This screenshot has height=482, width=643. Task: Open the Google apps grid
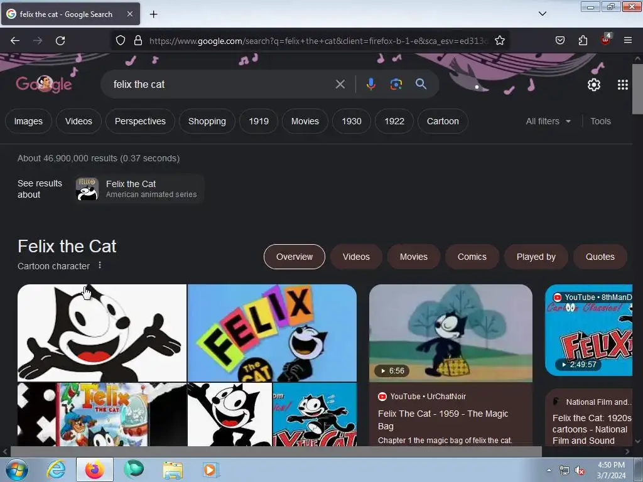click(x=622, y=85)
